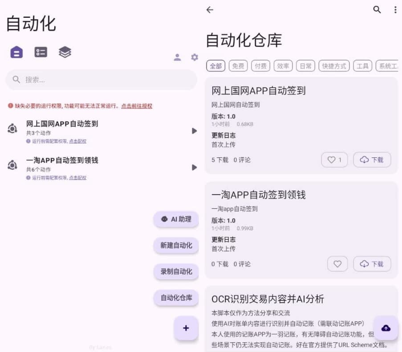The image size is (402, 352).
Task: Expand the 一淘APP自动签到领钱 automation
Action: point(194,168)
